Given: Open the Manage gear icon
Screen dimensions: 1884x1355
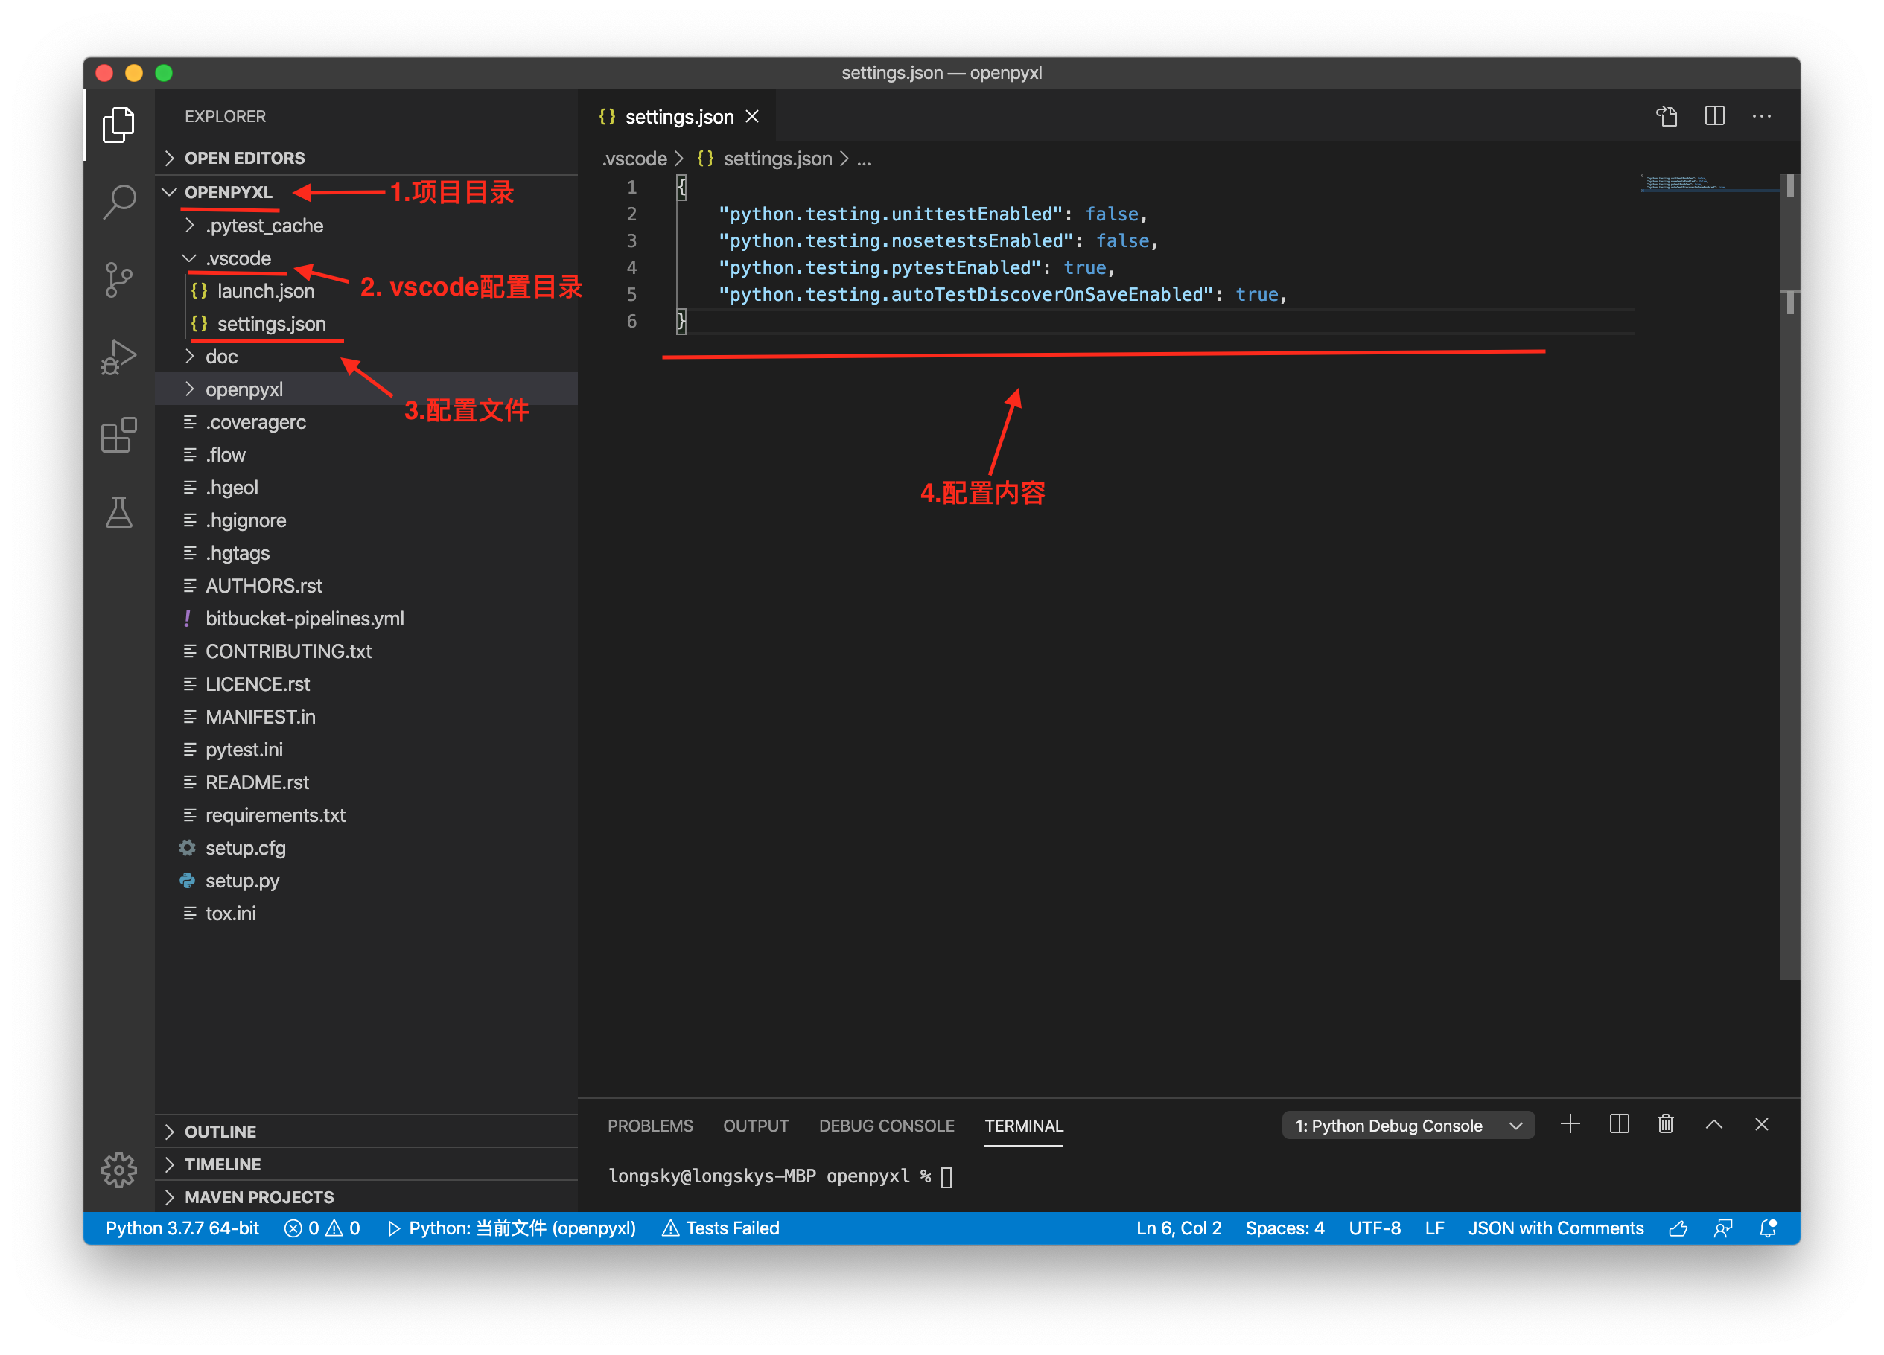Looking at the screenshot, I should pos(119,1170).
